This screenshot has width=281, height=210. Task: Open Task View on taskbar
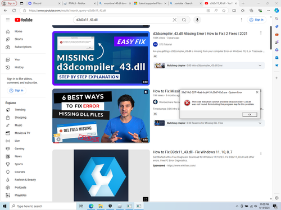(x=81, y=206)
